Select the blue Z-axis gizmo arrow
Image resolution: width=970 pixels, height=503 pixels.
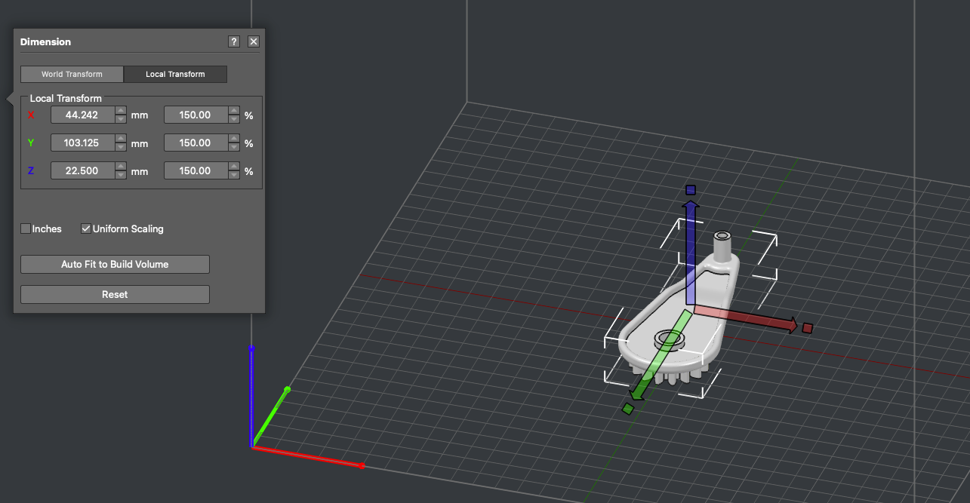(690, 253)
